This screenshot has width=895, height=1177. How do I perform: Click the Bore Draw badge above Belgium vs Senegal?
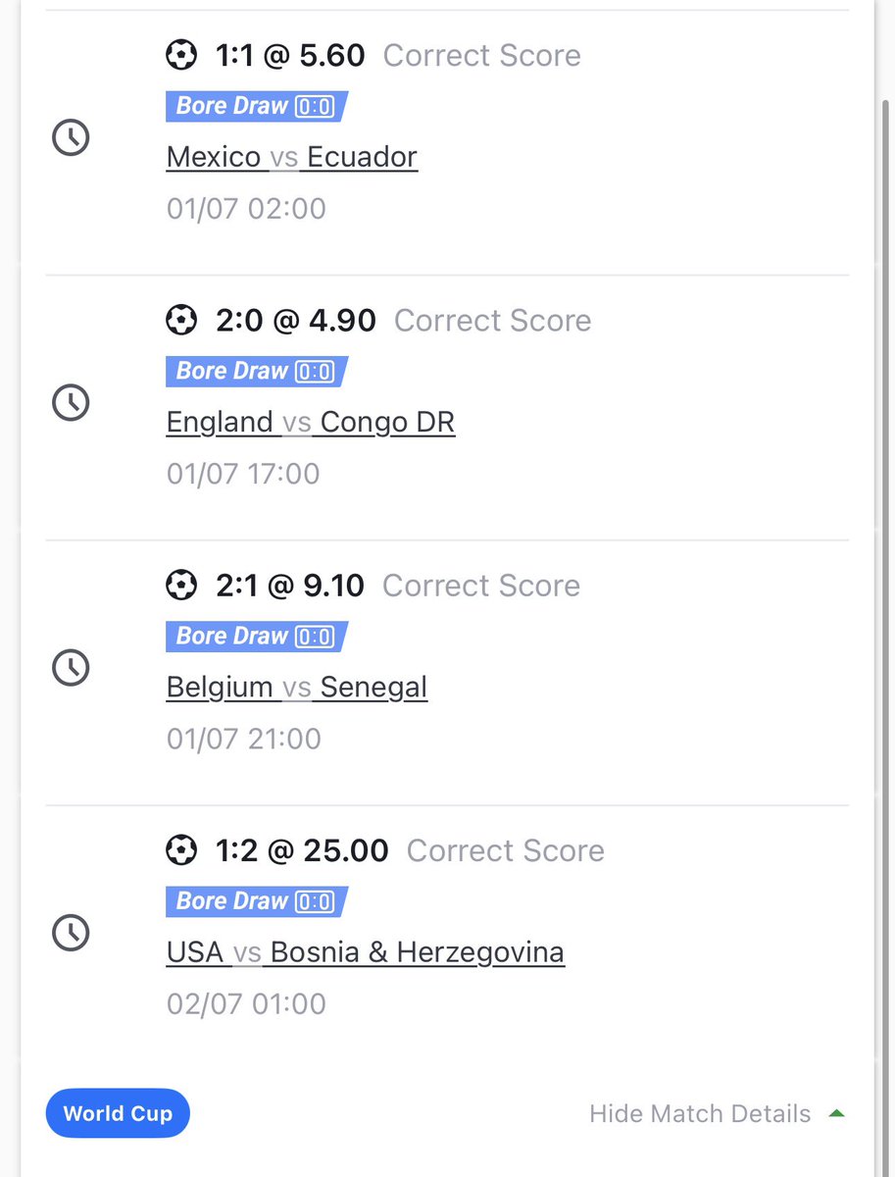coord(257,636)
